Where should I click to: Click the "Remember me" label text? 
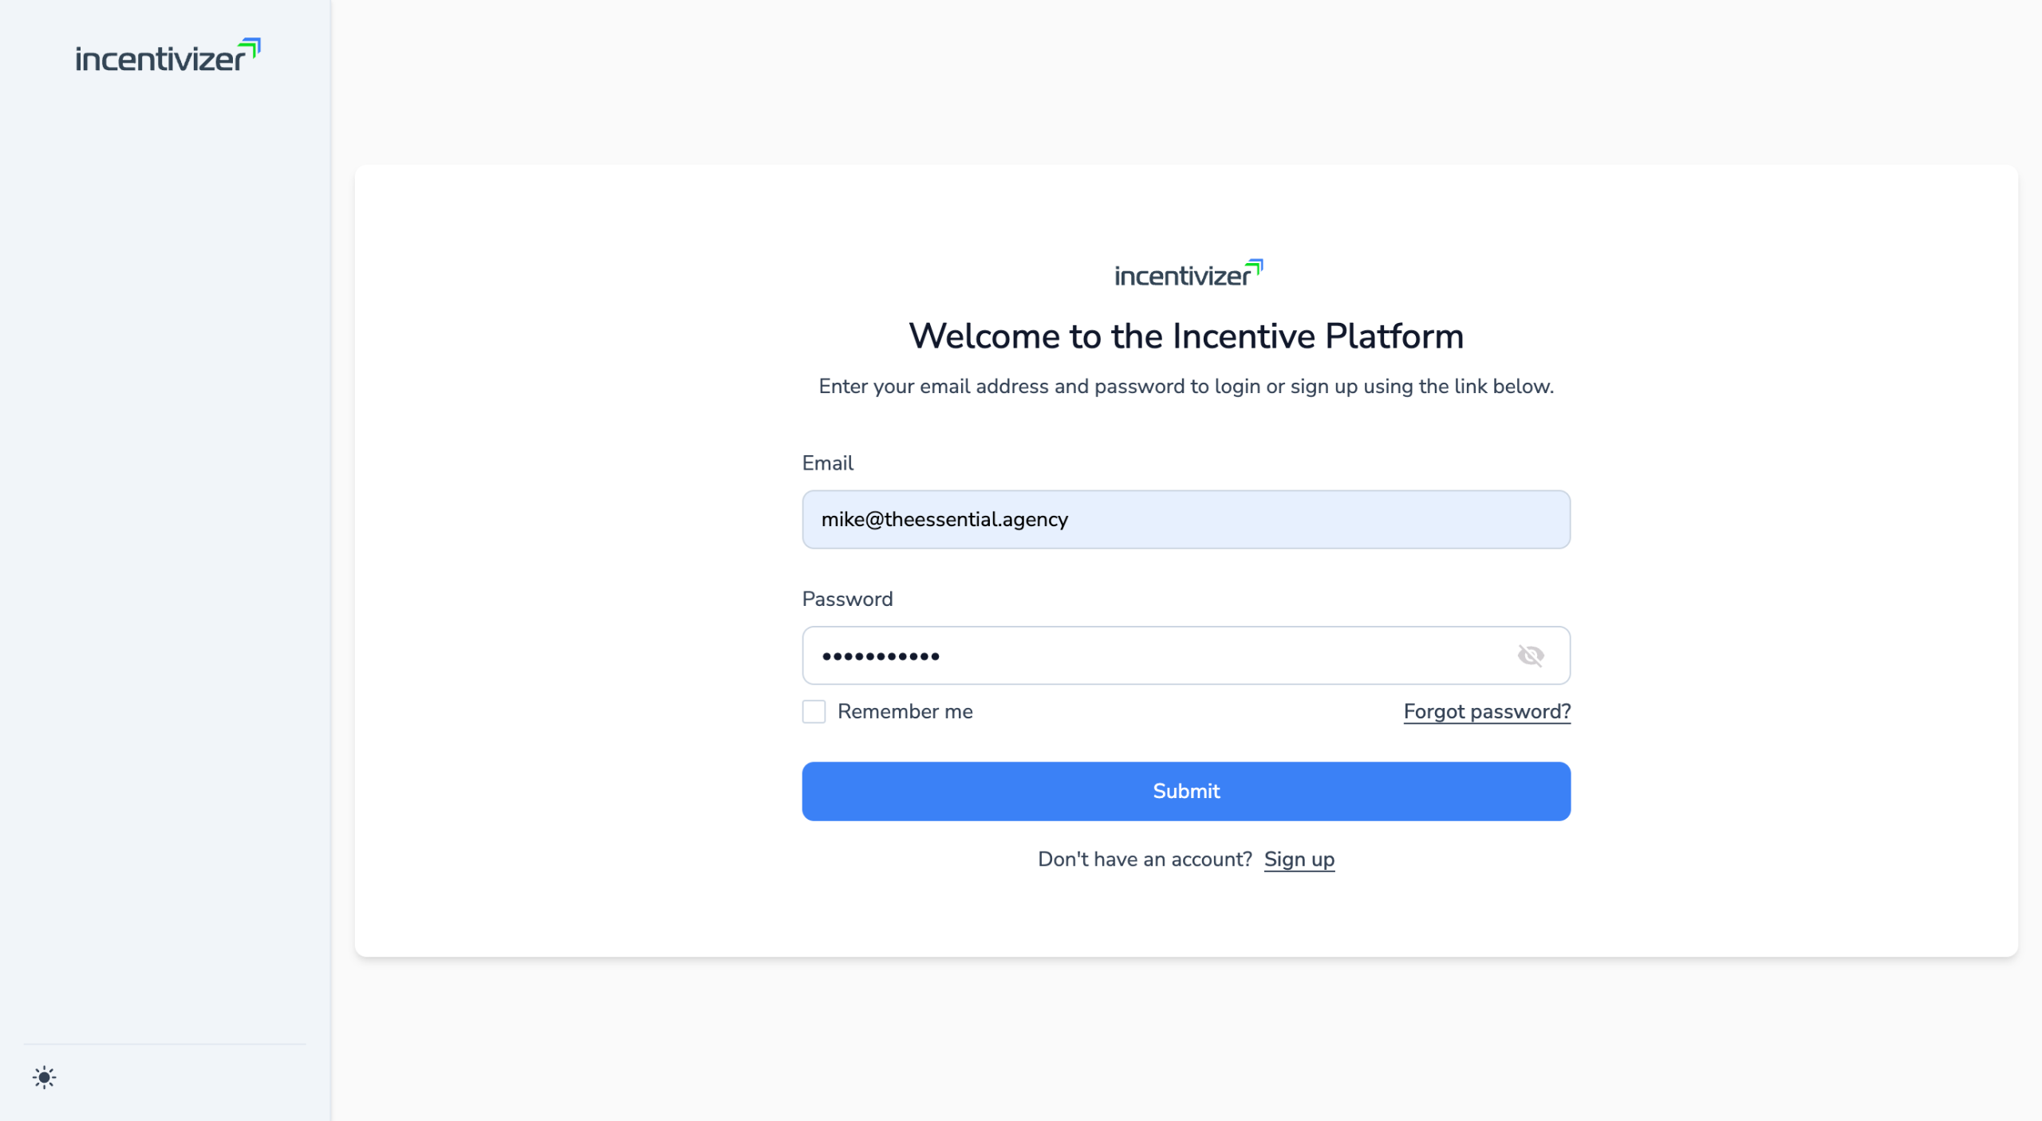click(x=905, y=711)
